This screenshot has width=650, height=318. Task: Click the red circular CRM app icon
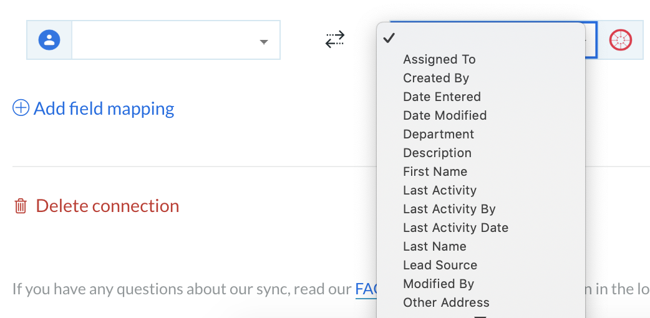click(x=621, y=40)
